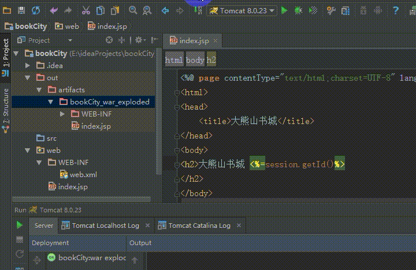Image resolution: width=416 pixels, height=270 pixels.
Task: Switch to the Server tab in Run panel
Action: [x=44, y=226]
